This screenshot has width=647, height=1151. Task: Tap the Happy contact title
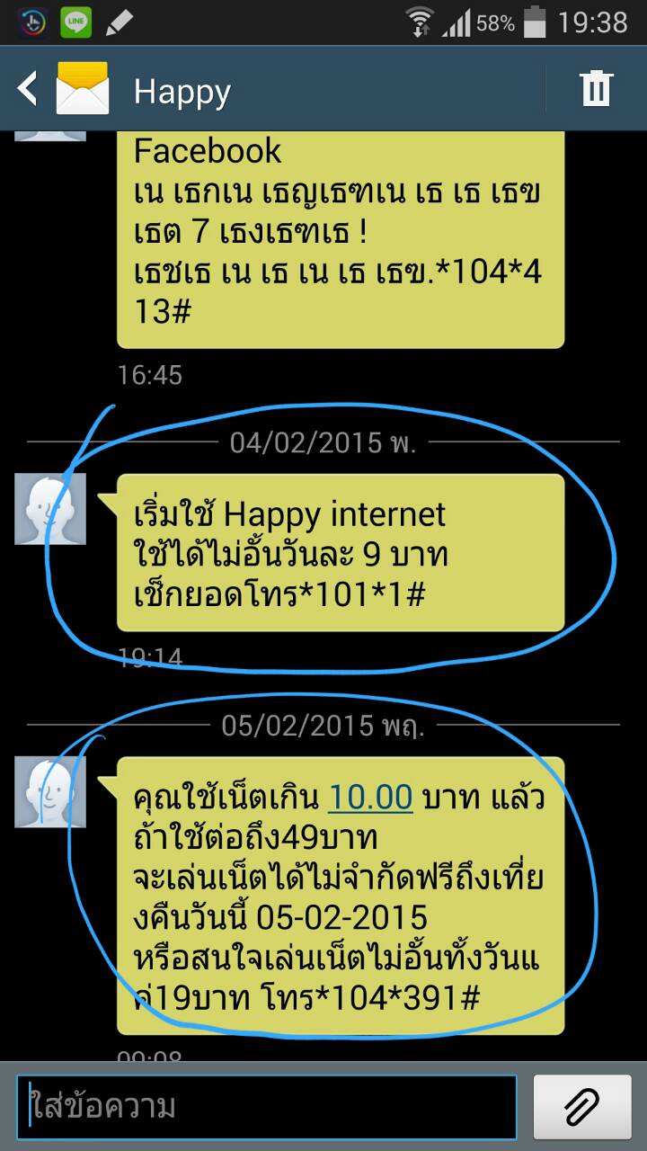tap(182, 91)
